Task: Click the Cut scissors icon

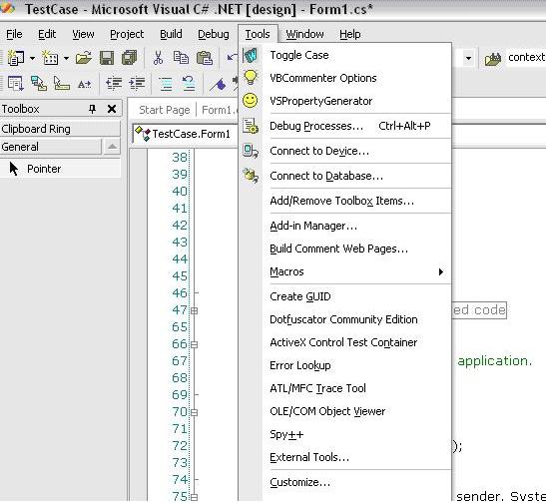Action: (x=158, y=58)
